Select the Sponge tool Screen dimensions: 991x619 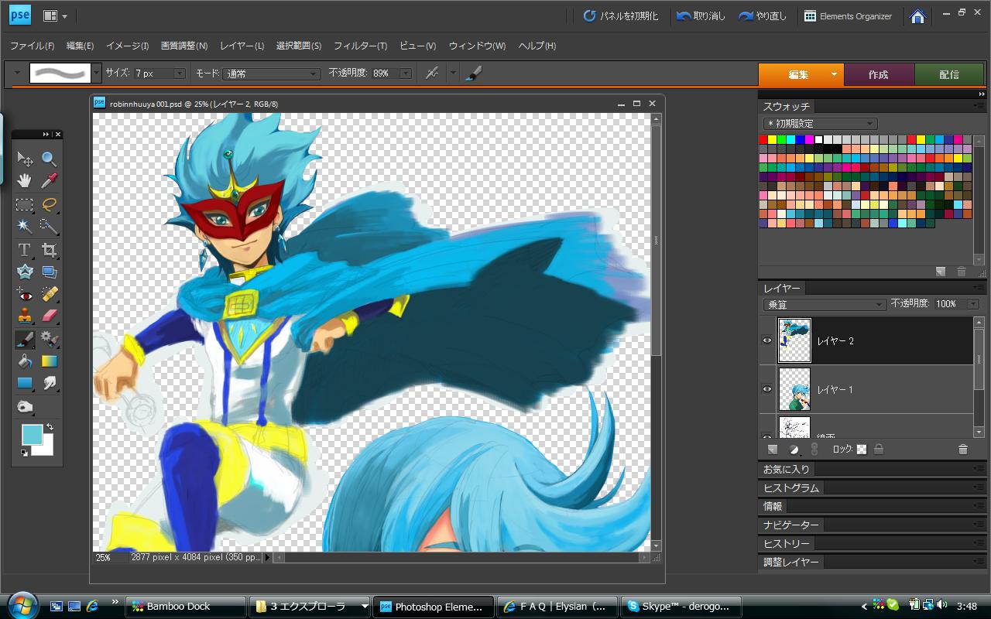point(25,406)
